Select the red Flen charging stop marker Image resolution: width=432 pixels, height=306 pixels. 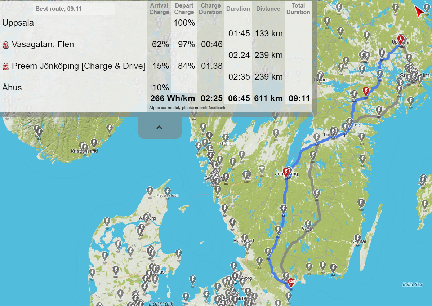(x=366, y=91)
